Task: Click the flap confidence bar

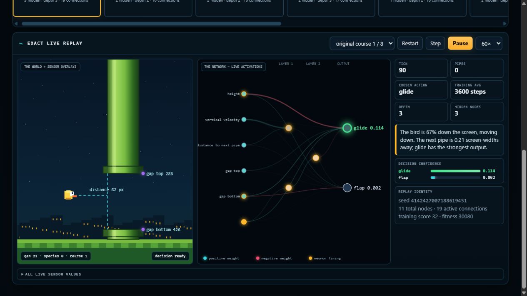Action: 455,178
